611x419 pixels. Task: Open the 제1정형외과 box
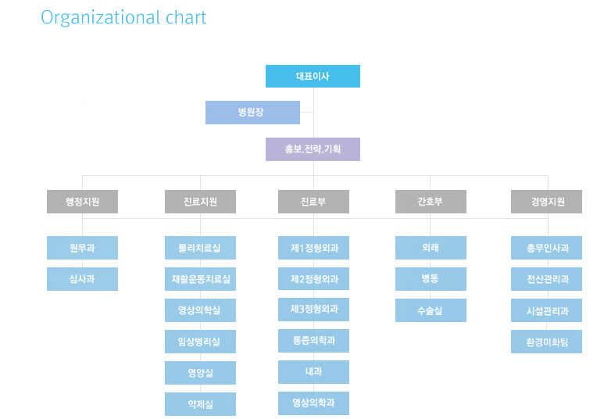(313, 248)
